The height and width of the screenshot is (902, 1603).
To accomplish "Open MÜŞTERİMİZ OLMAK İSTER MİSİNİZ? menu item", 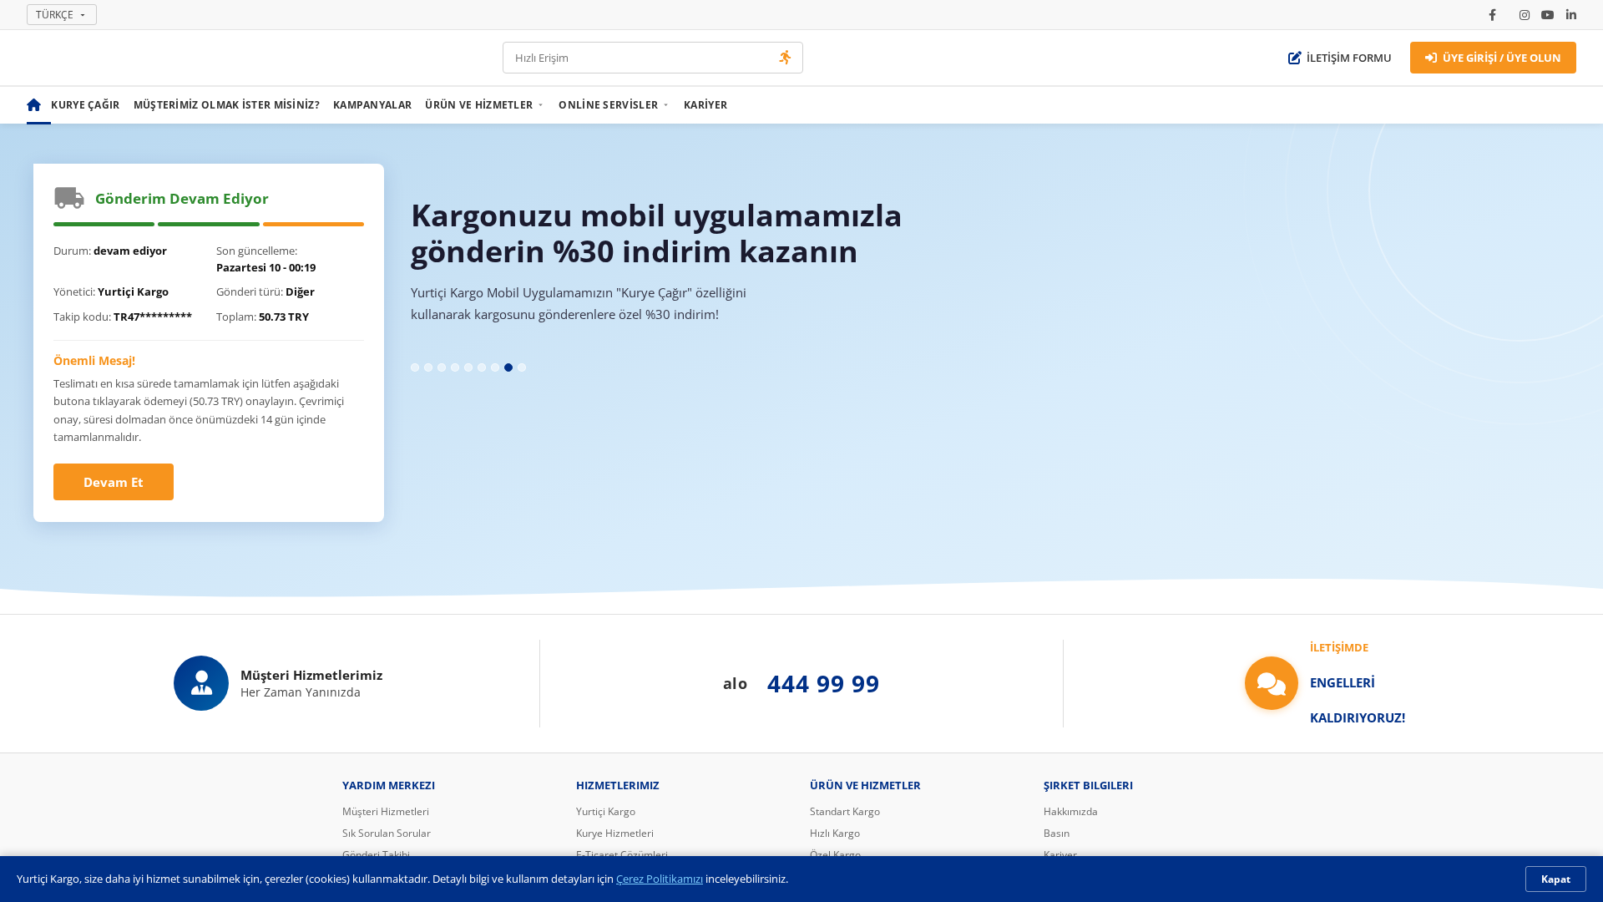I will pos(226,105).
